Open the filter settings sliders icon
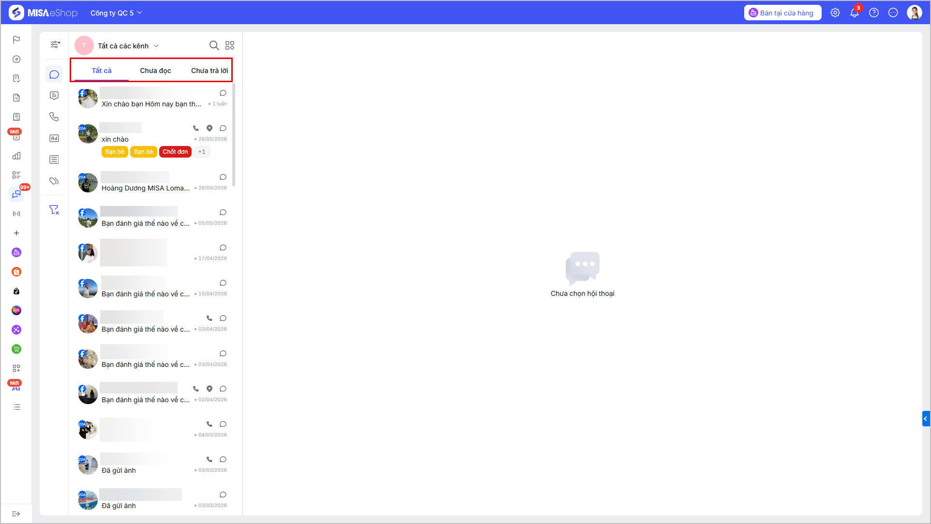Image resolution: width=931 pixels, height=524 pixels. click(55, 44)
